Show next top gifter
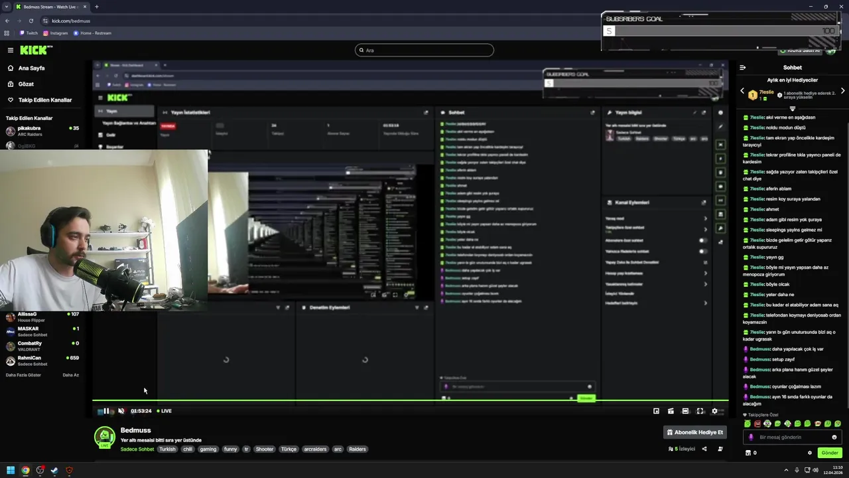The height and width of the screenshot is (478, 849). pos(842,91)
